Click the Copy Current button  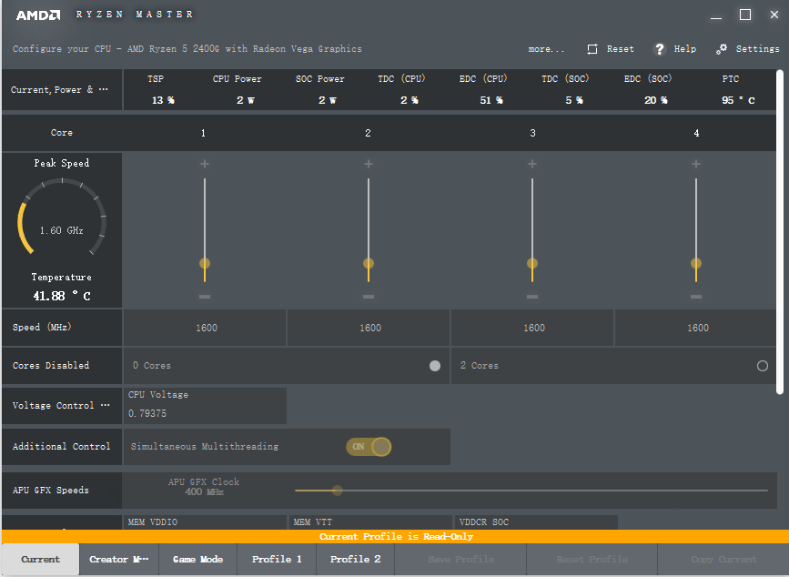pyautogui.click(x=723, y=560)
